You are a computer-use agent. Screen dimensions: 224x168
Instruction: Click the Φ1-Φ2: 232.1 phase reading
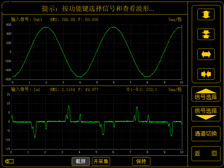click(142, 90)
